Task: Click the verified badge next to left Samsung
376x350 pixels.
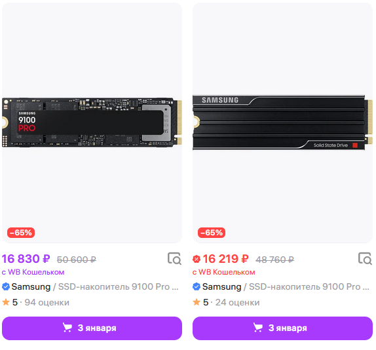Action: coord(6,286)
